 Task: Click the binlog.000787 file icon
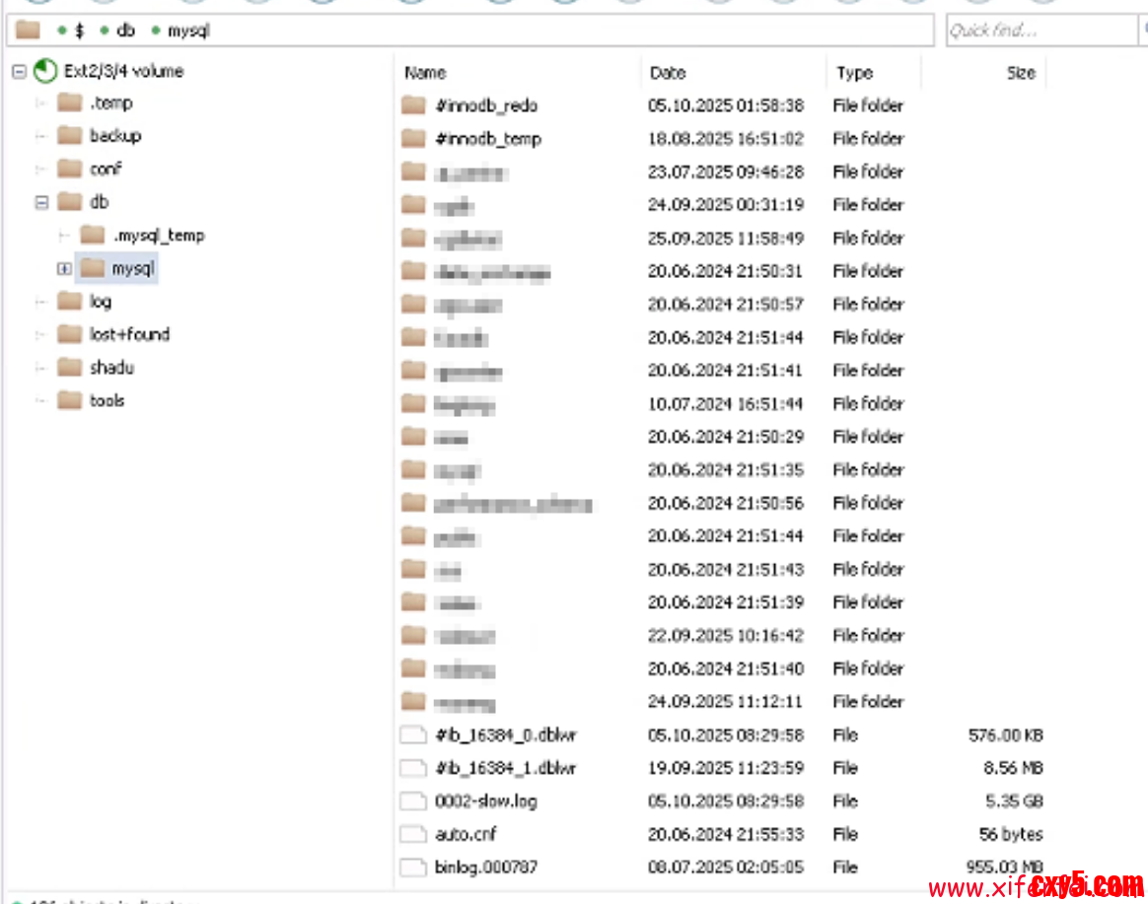click(413, 868)
